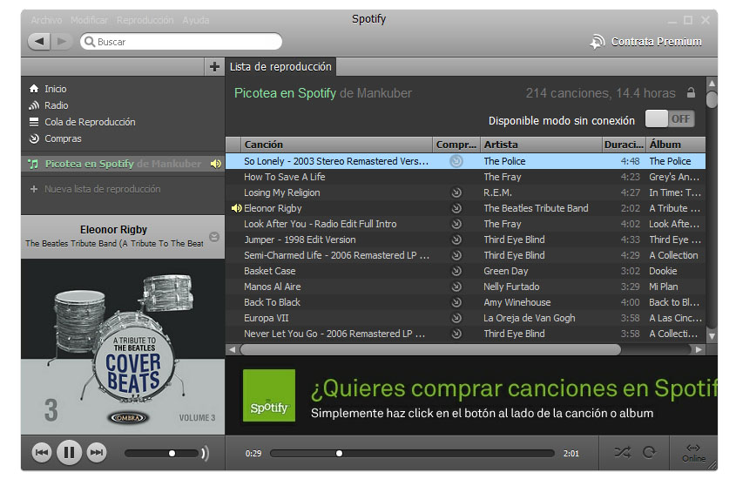This screenshot has height=486, width=736.
Task: Toggle repeat playback
Action: click(650, 452)
